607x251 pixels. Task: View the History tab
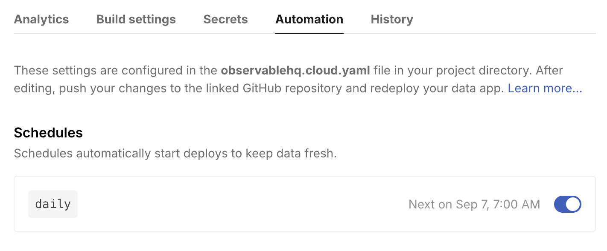point(391,20)
